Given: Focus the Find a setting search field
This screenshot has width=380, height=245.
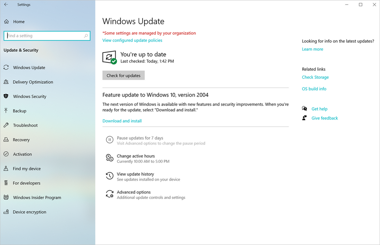Looking at the screenshot, I should tap(44, 36).
